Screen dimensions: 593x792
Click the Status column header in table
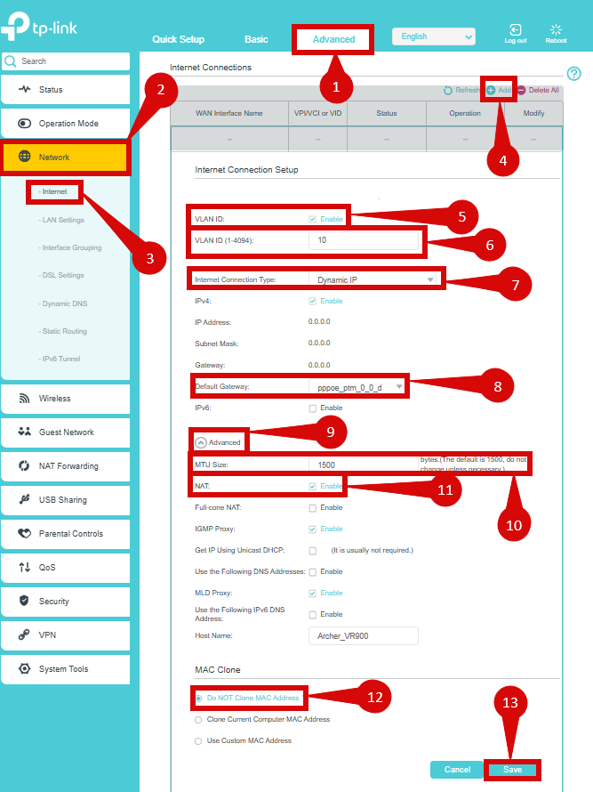[387, 113]
